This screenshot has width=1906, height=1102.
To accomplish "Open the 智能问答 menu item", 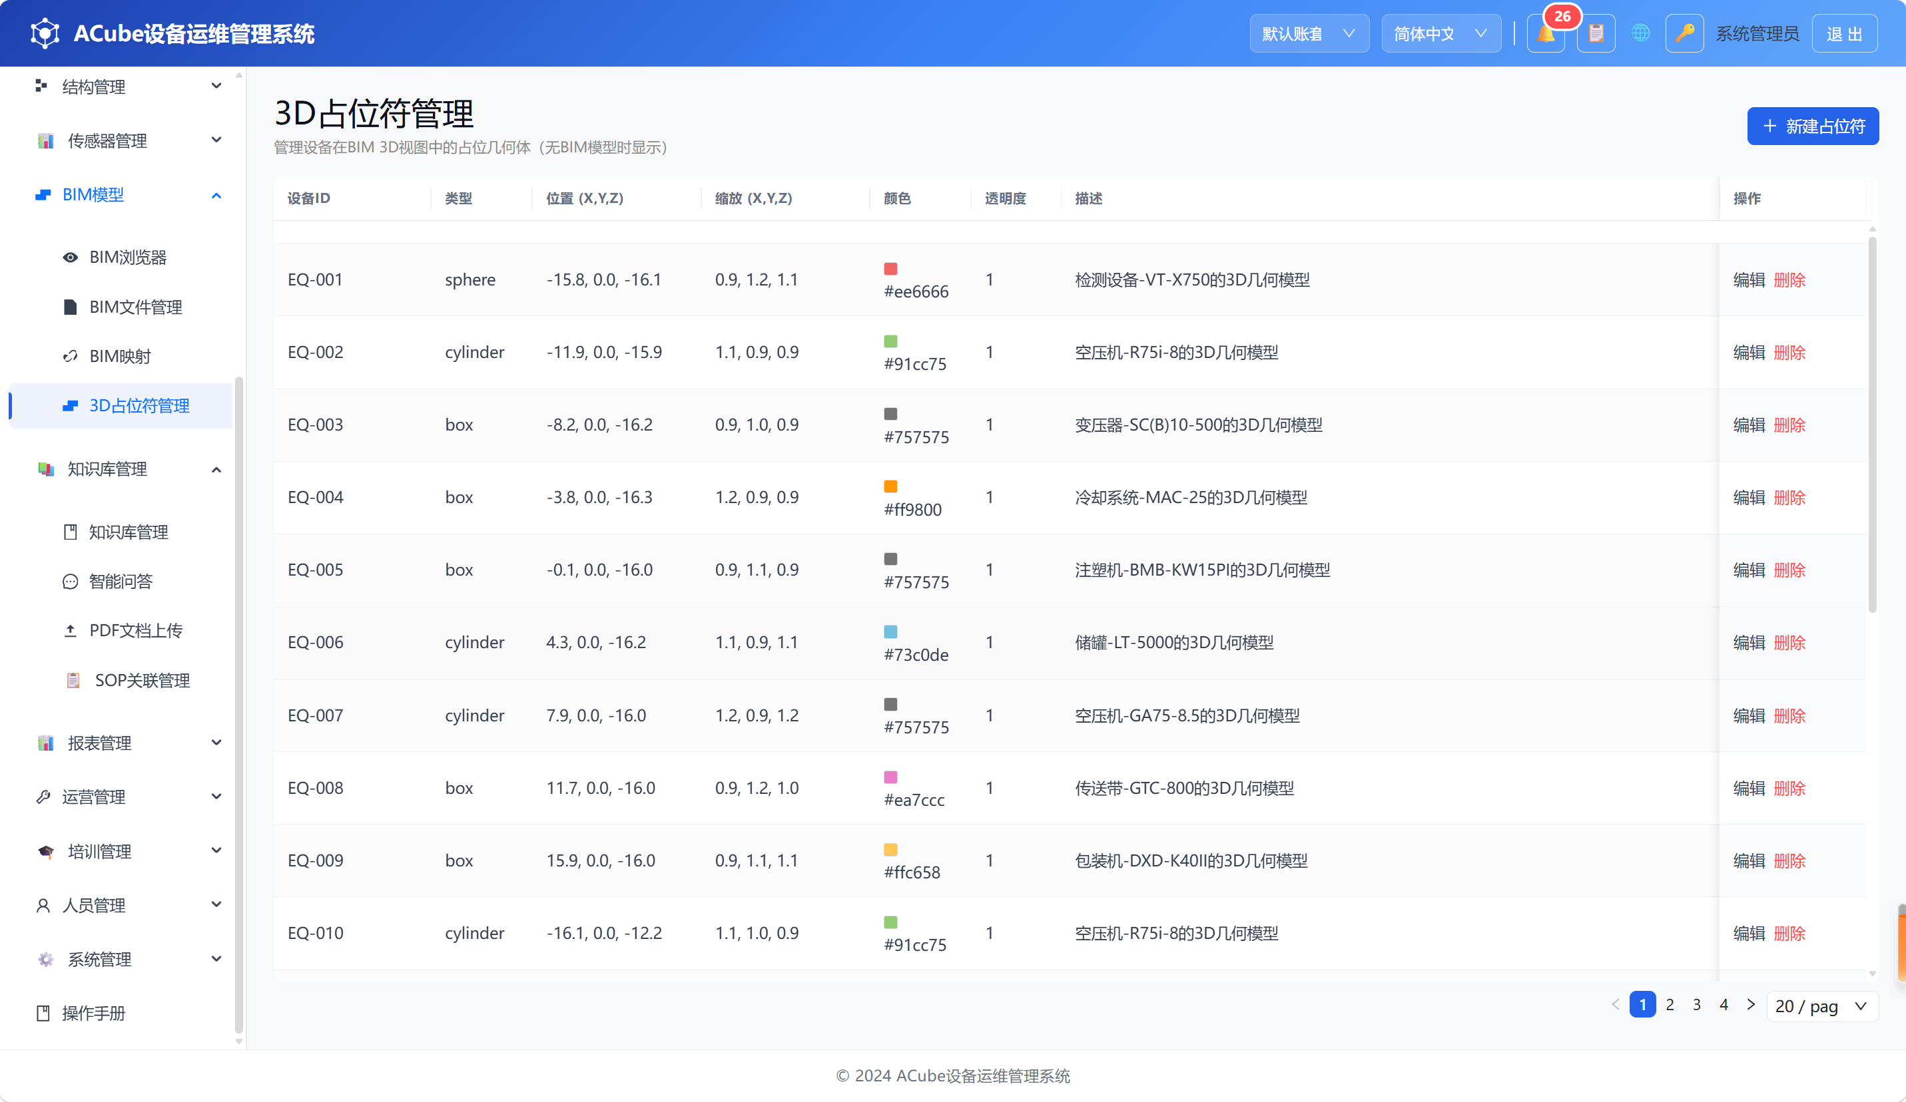I will 121,581.
